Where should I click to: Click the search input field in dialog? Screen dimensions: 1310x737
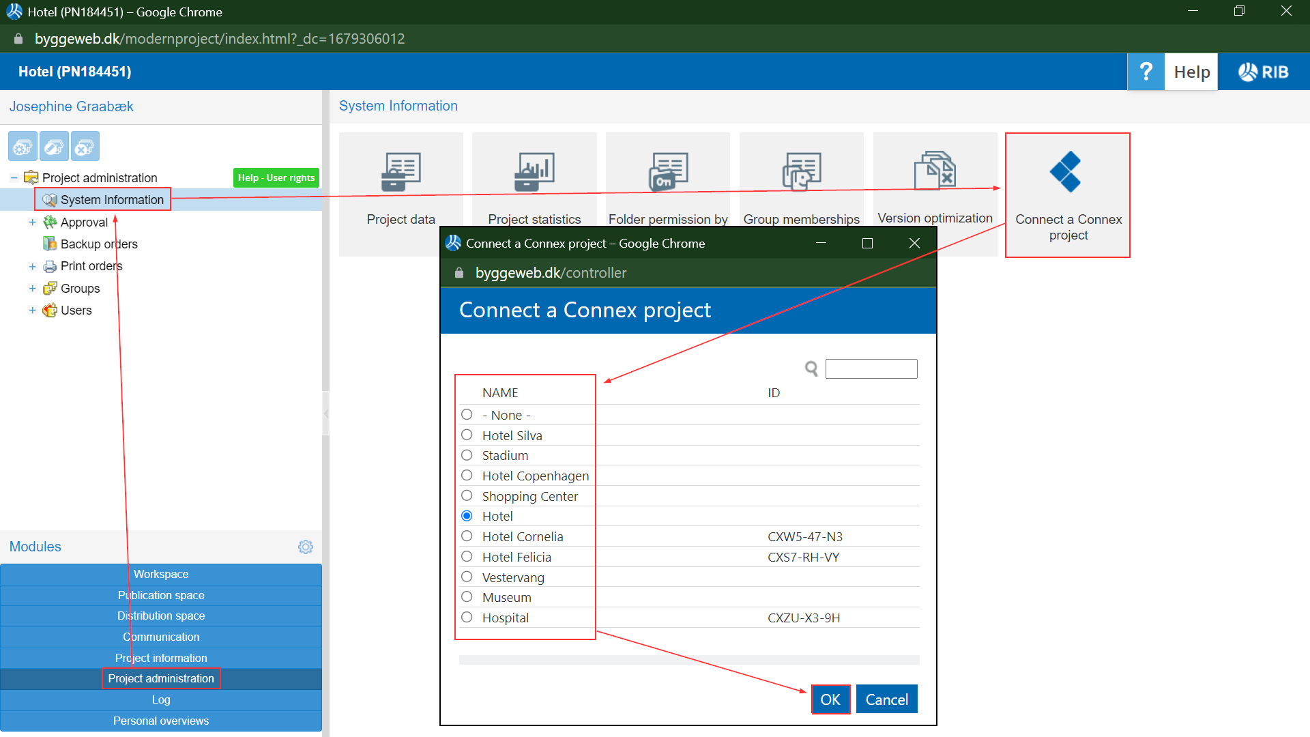[x=871, y=369]
